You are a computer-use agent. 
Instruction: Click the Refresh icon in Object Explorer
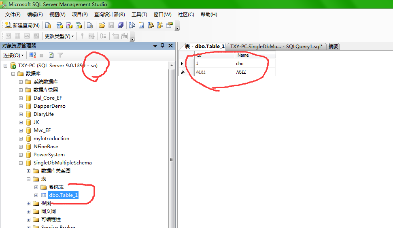[51, 55]
